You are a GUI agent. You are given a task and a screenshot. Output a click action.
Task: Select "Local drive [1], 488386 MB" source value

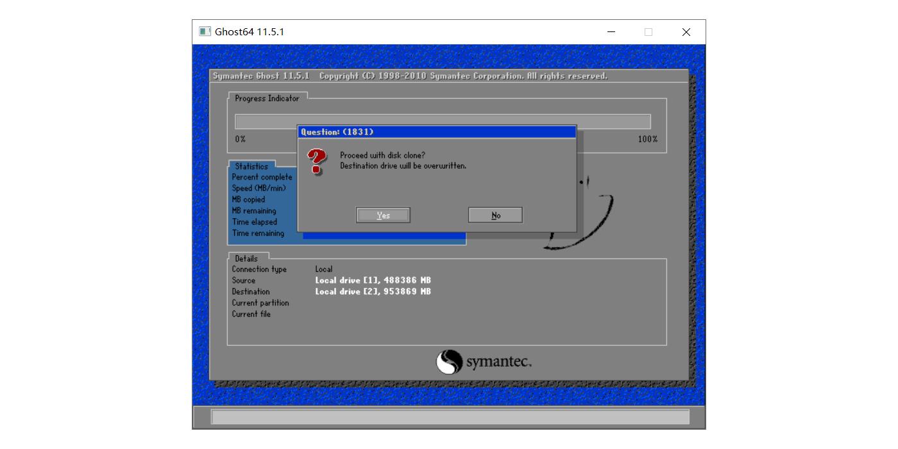(373, 280)
